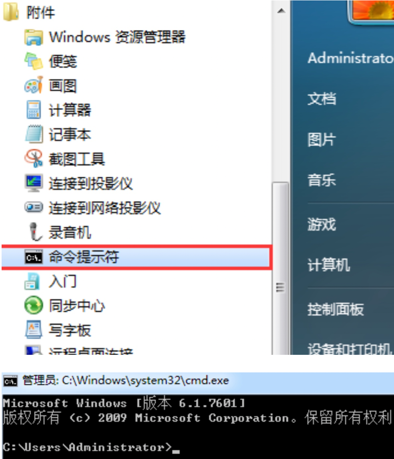This screenshot has height=459, width=394.
Task: Collapse the 附件 folder
Action: coord(29,12)
